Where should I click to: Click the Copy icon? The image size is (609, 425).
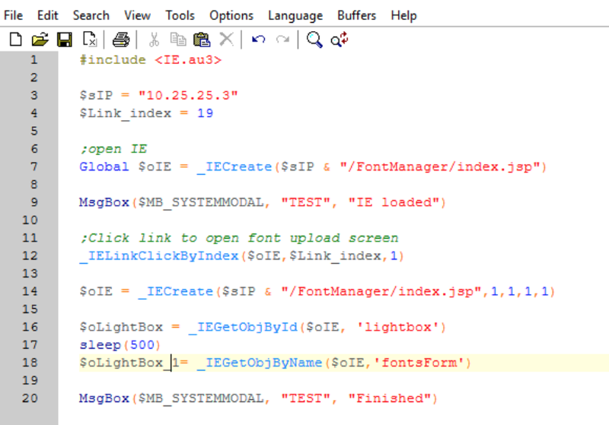point(178,40)
